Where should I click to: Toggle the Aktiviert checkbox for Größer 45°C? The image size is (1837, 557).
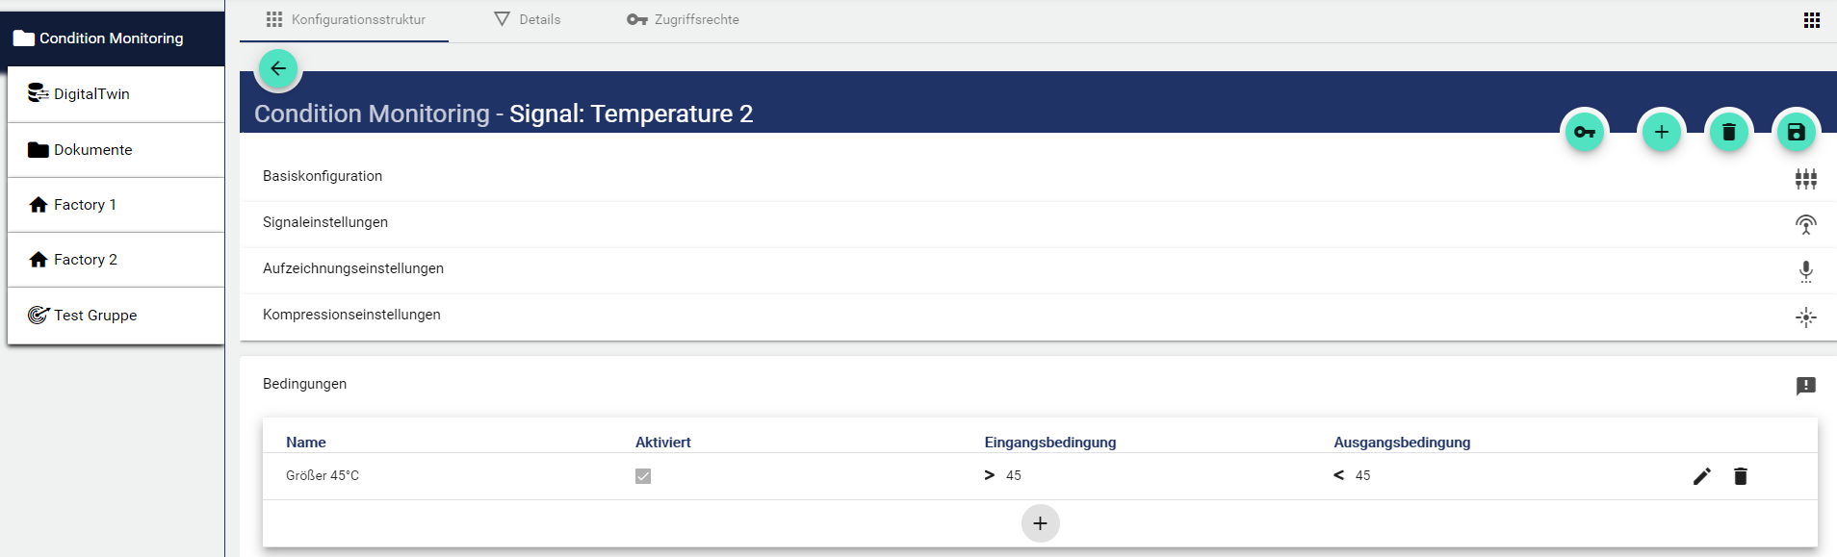643,476
